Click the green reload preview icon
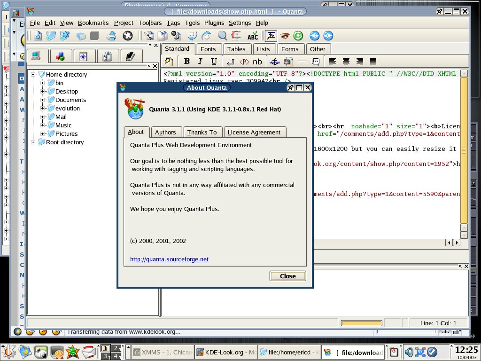Screen dimensions: 481x361 click(298, 36)
